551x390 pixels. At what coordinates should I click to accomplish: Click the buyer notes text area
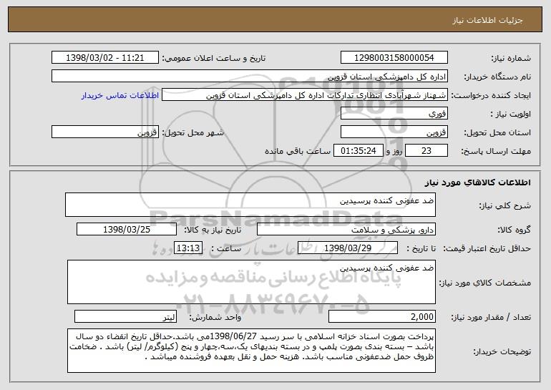click(251, 351)
